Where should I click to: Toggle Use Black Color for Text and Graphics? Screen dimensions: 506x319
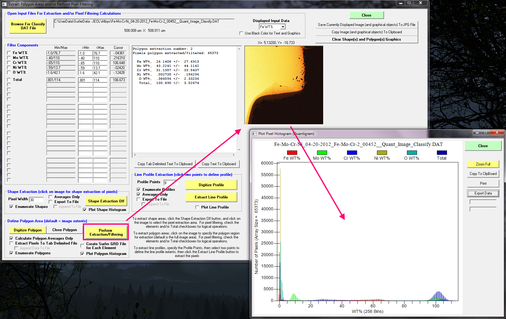pyautogui.click(x=241, y=33)
